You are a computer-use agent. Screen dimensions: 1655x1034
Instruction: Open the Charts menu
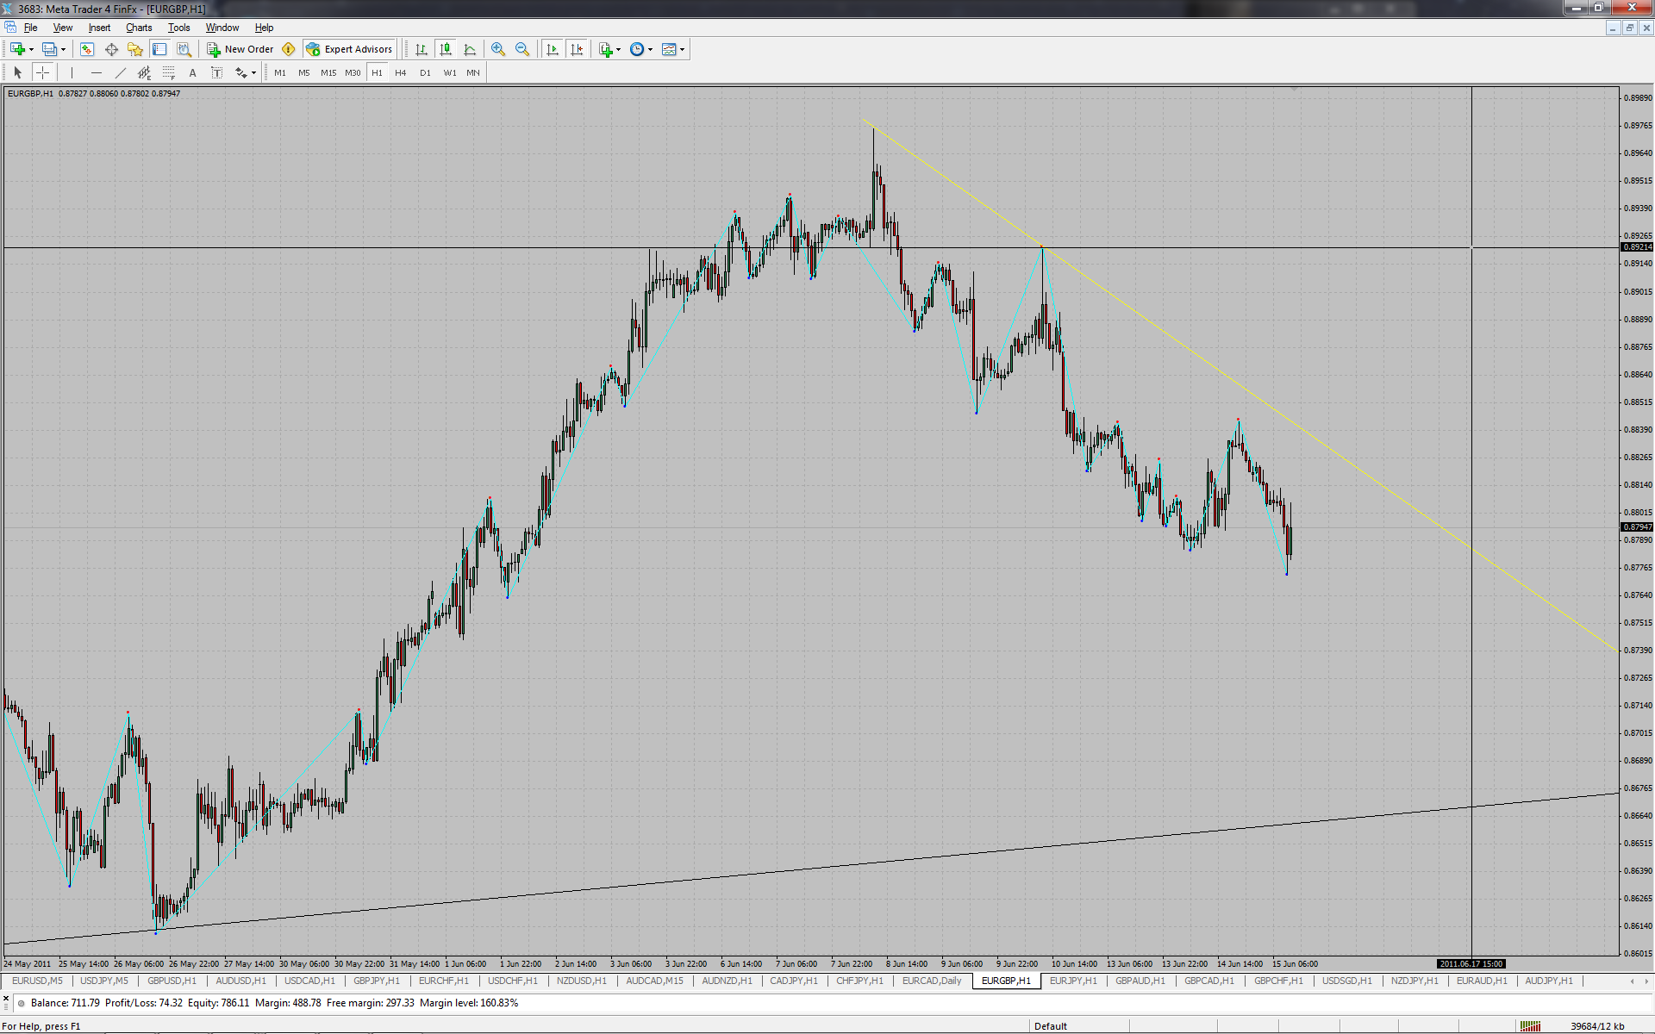[x=138, y=28]
